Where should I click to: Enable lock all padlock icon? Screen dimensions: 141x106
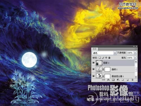pos(109,58)
